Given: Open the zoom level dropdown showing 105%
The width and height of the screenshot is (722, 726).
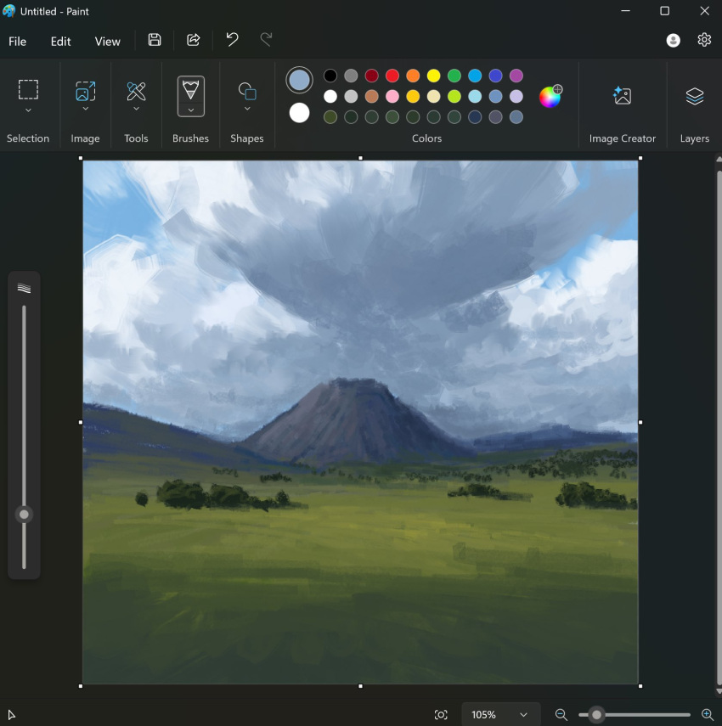Looking at the screenshot, I should [x=499, y=714].
